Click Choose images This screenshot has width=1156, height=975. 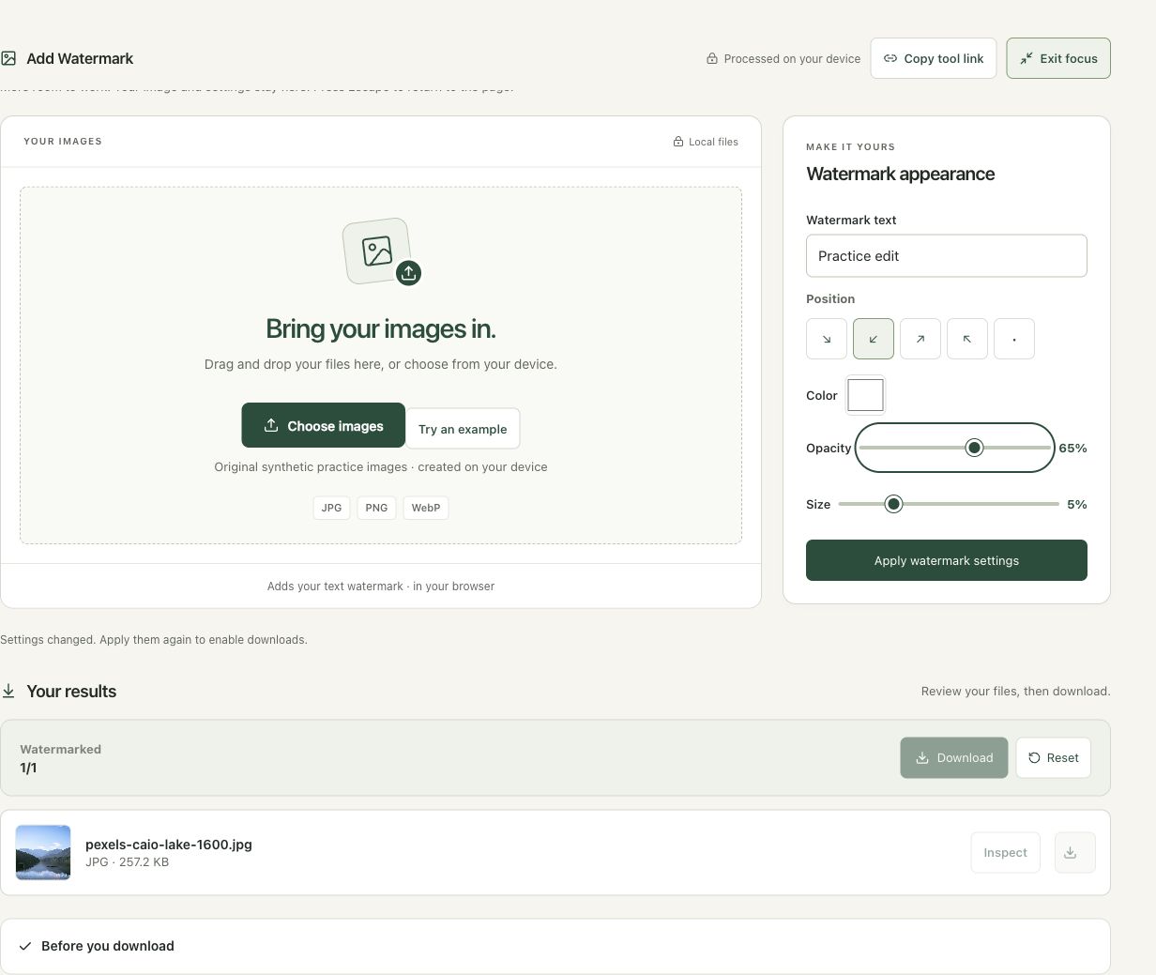pos(324,426)
